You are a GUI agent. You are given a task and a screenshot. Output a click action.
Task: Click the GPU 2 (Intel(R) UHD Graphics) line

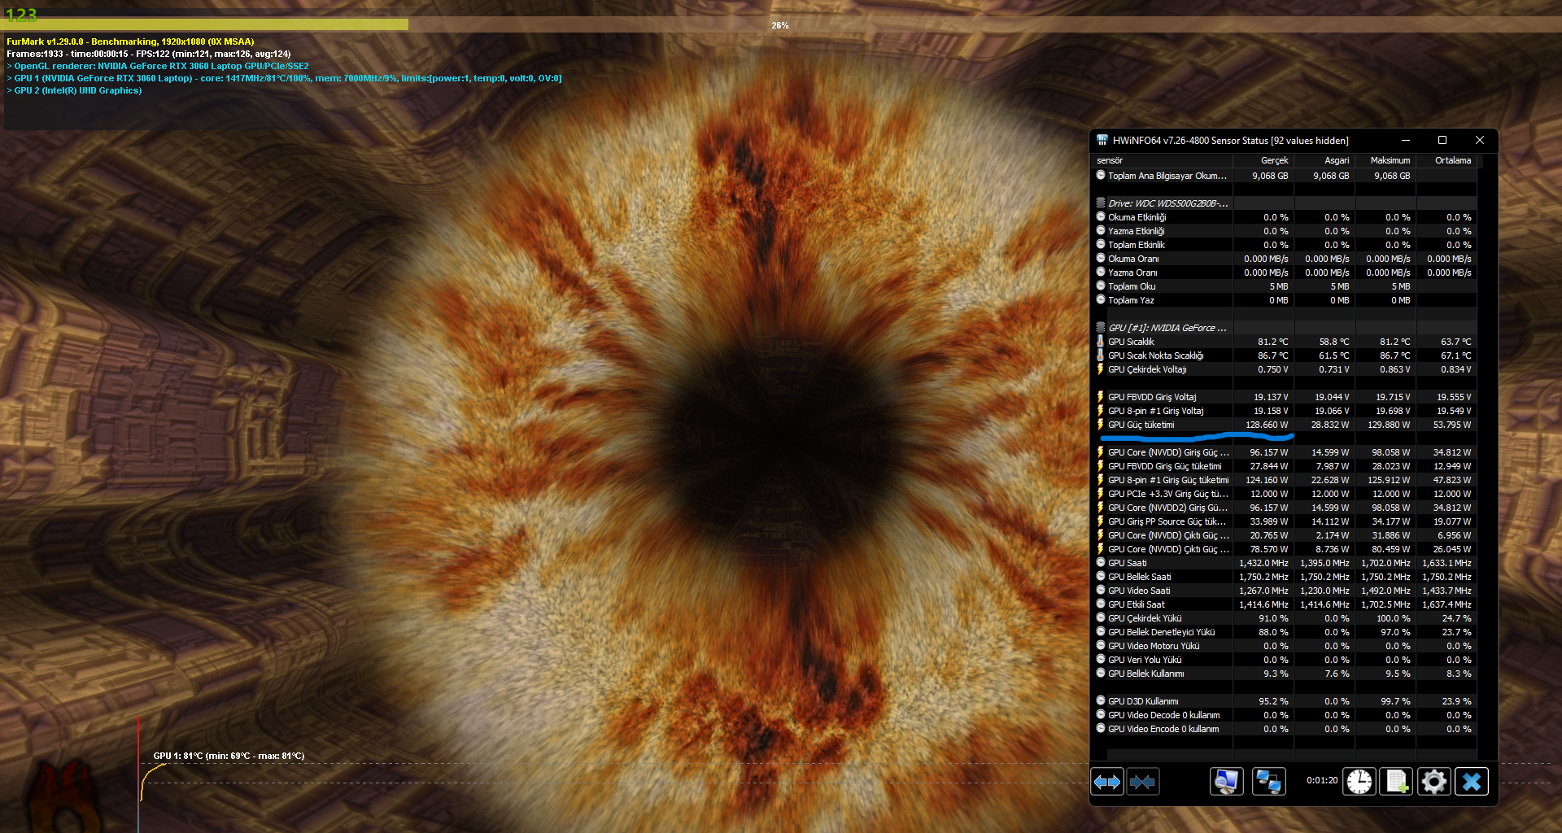(74, 90)
